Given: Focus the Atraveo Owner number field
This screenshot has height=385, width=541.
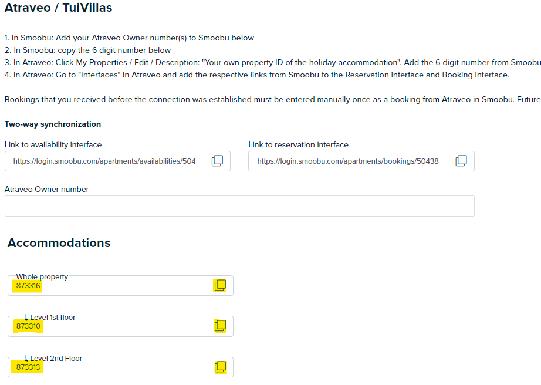Looking at the screenshot, I should (x=239, y=206).
